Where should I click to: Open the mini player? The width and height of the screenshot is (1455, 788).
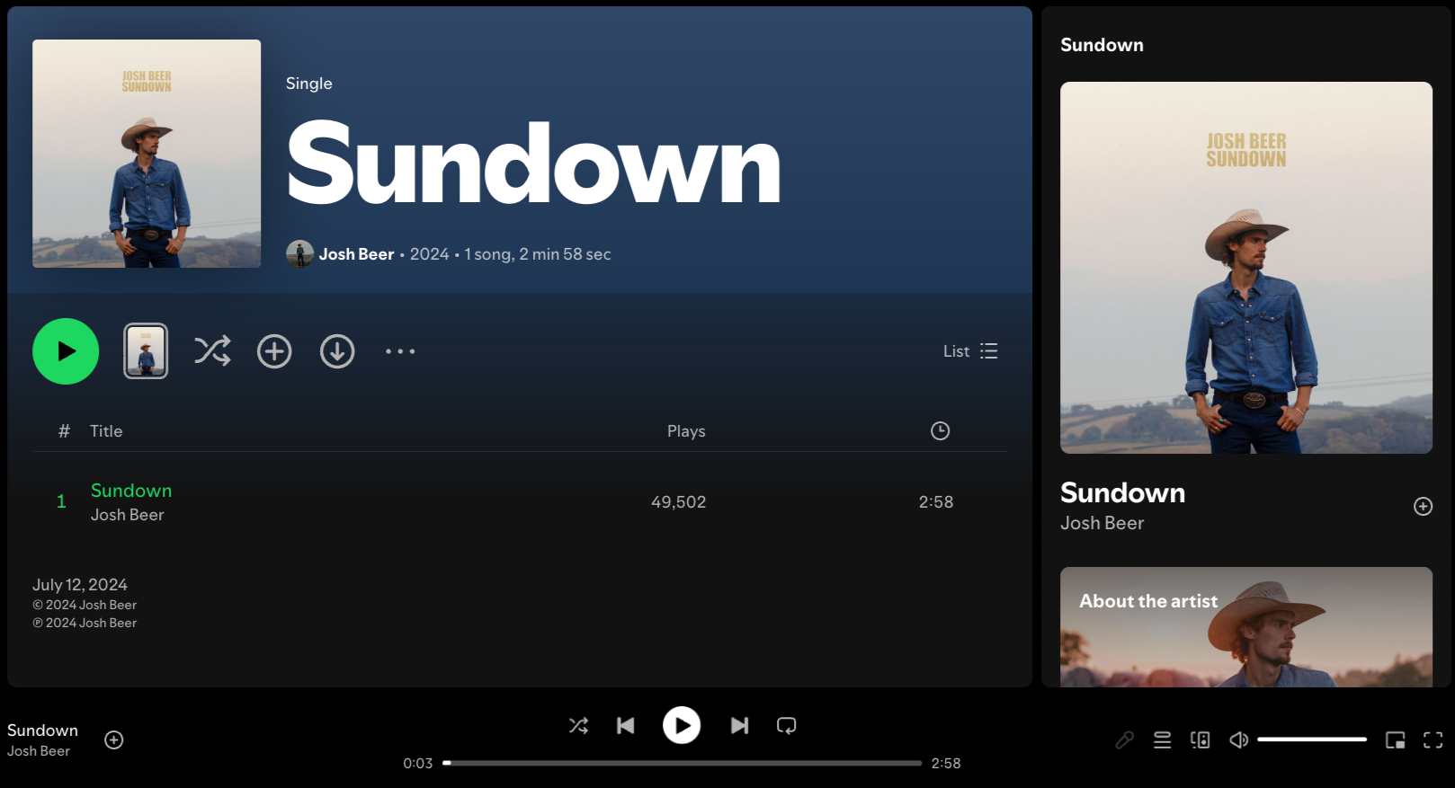point(1395,739)
